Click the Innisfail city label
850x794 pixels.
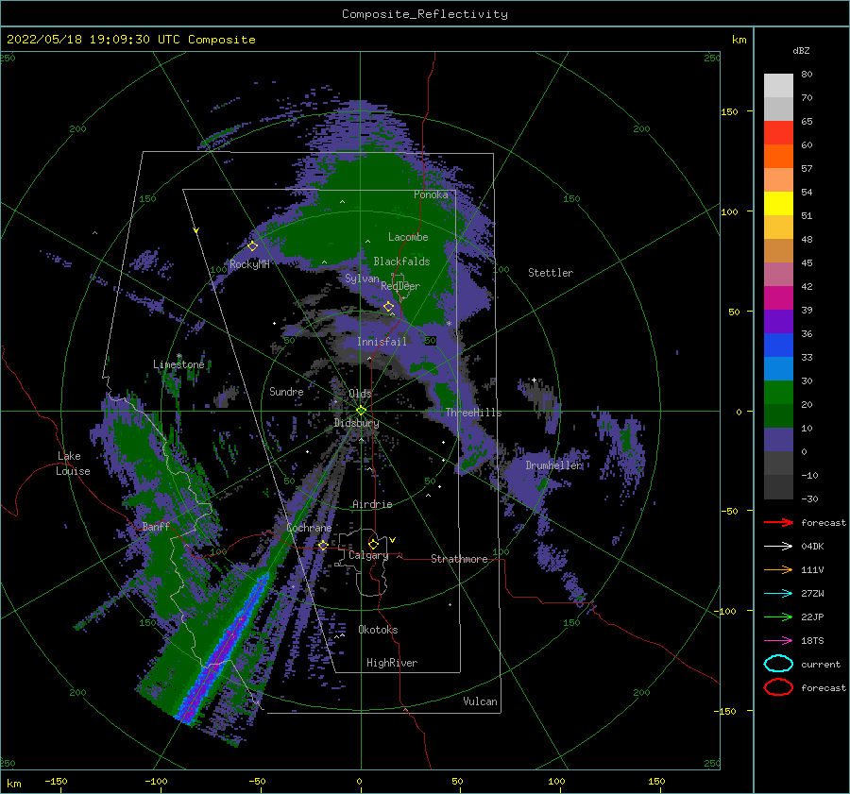point(382,342)
